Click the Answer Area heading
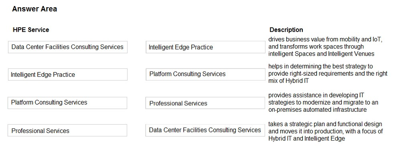This screenshot has height=155, width=401. pyautogui.click(x=34, y=9)
